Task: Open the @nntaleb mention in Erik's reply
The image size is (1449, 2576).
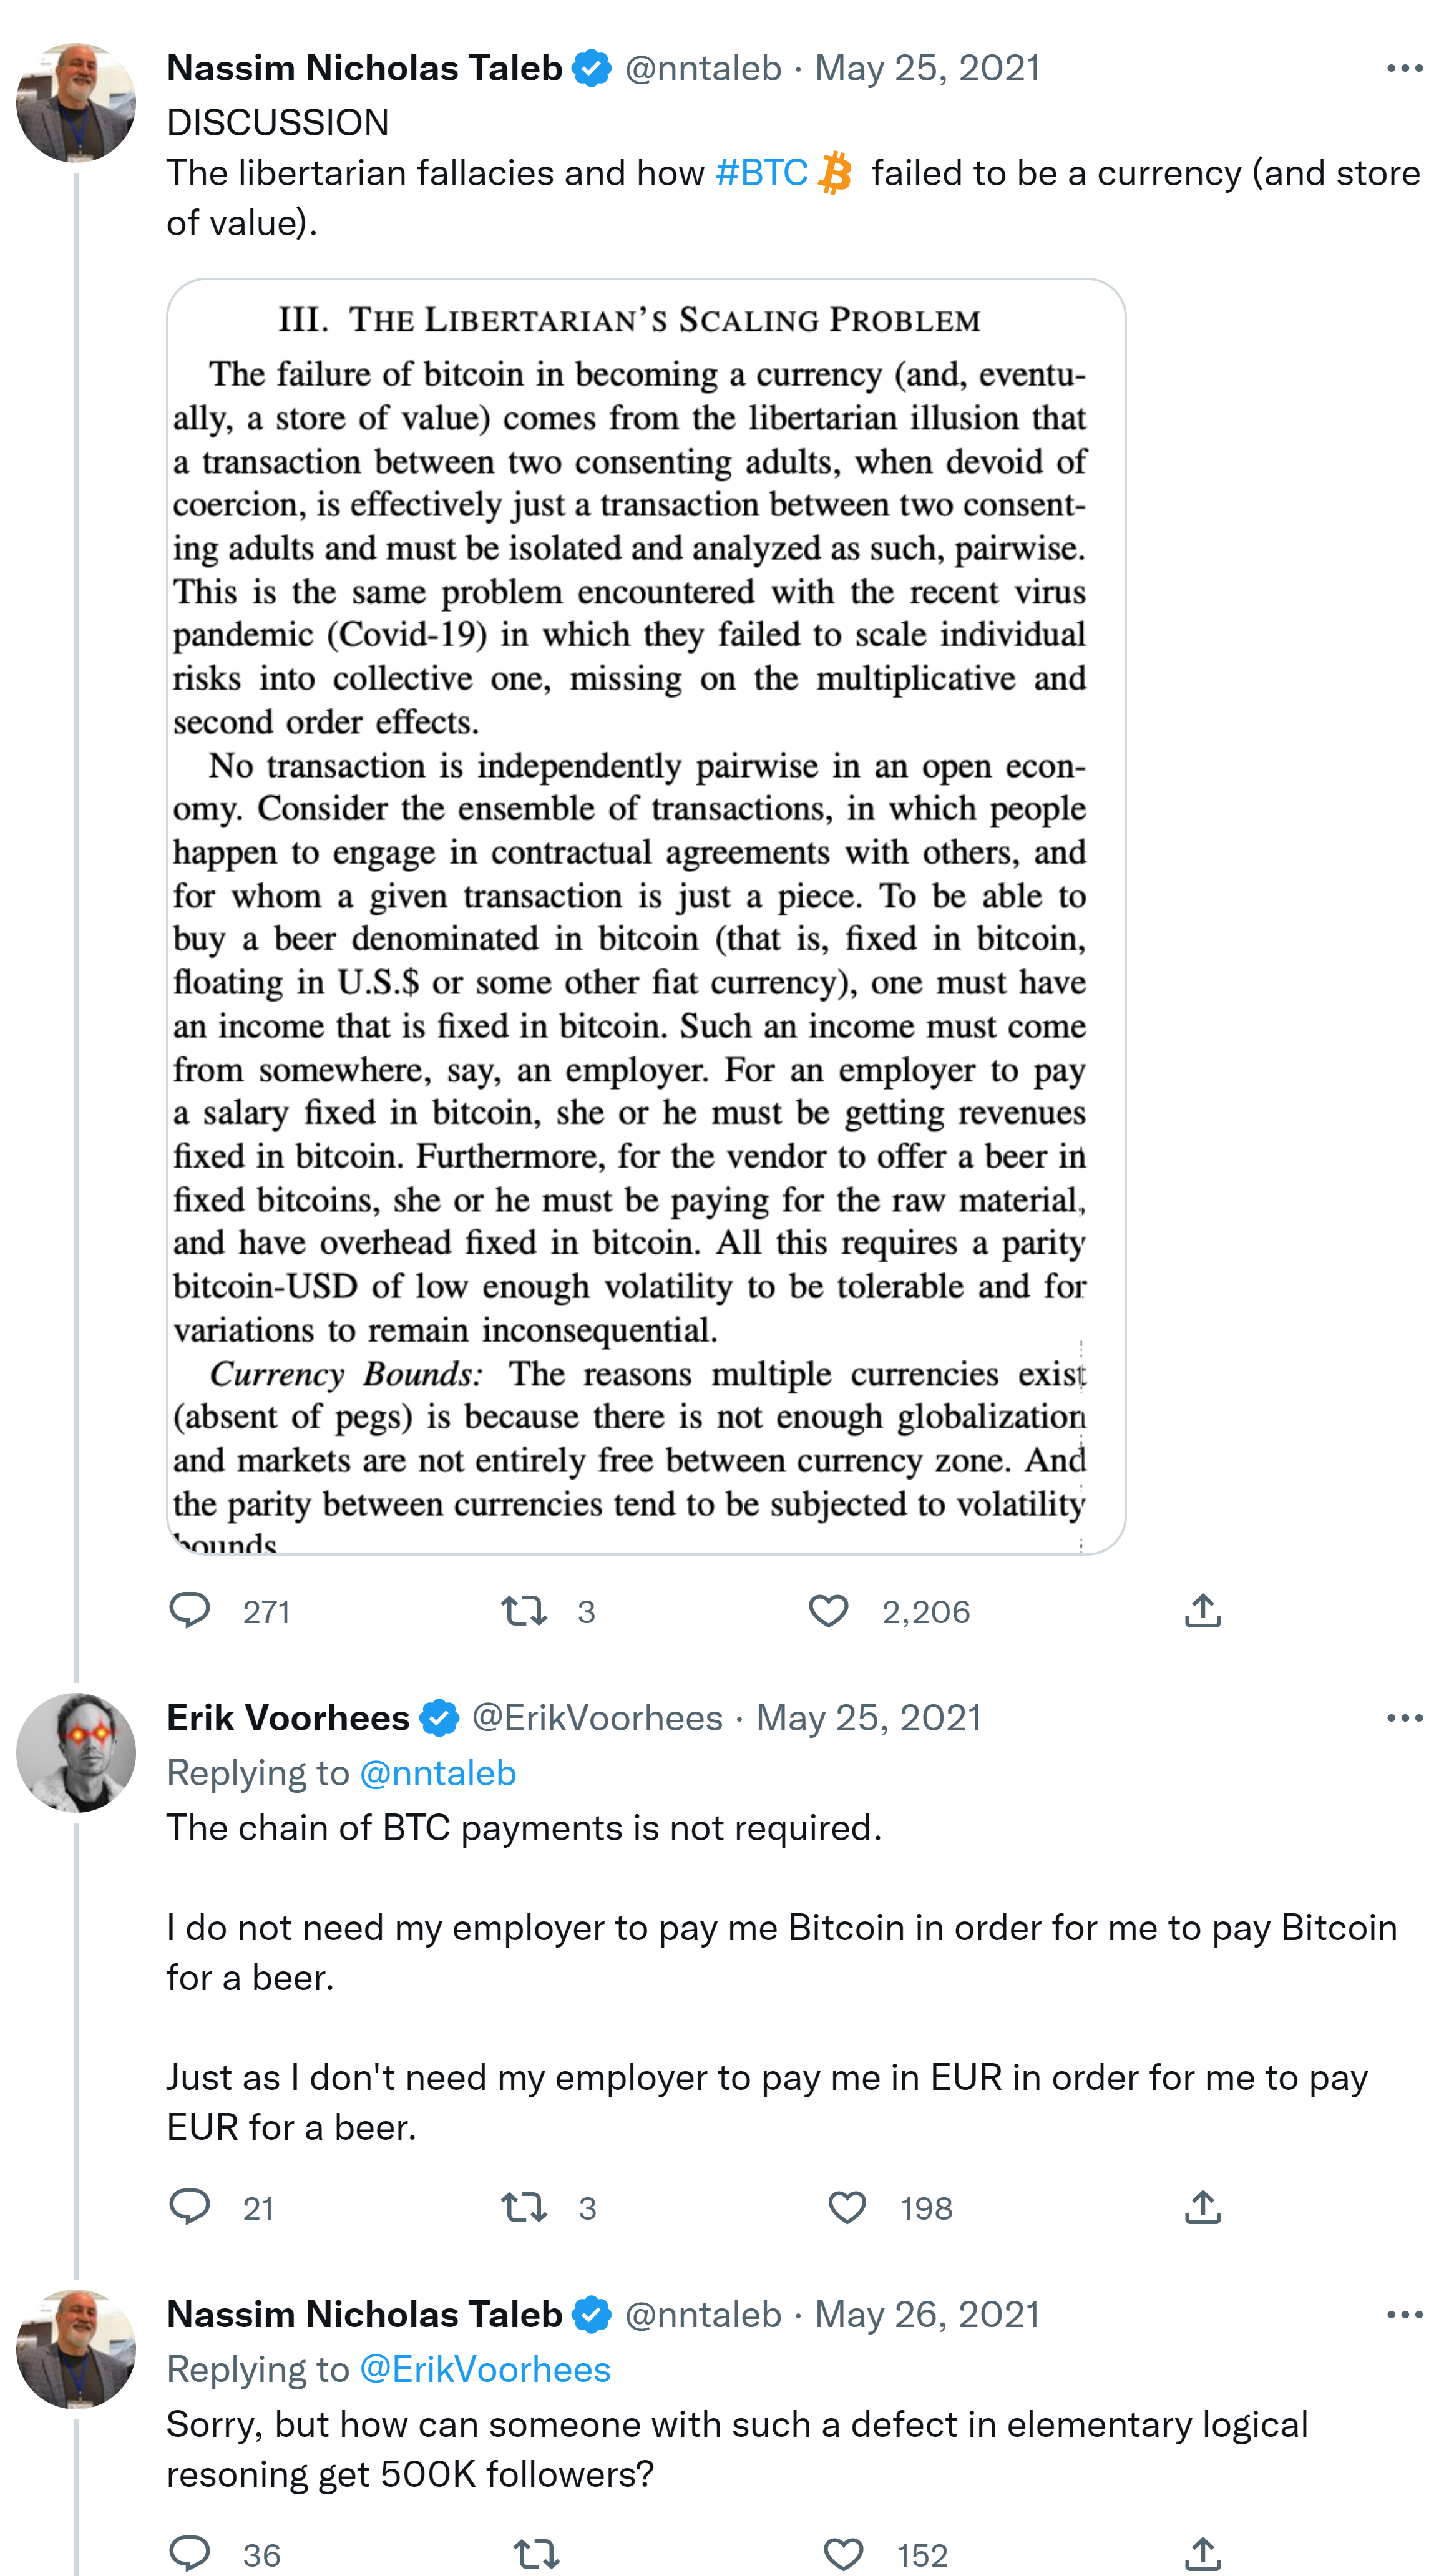Action: tap(437, 1773)
